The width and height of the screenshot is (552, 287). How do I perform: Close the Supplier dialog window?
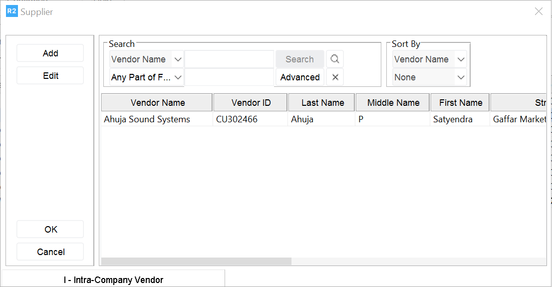(539, 11)
